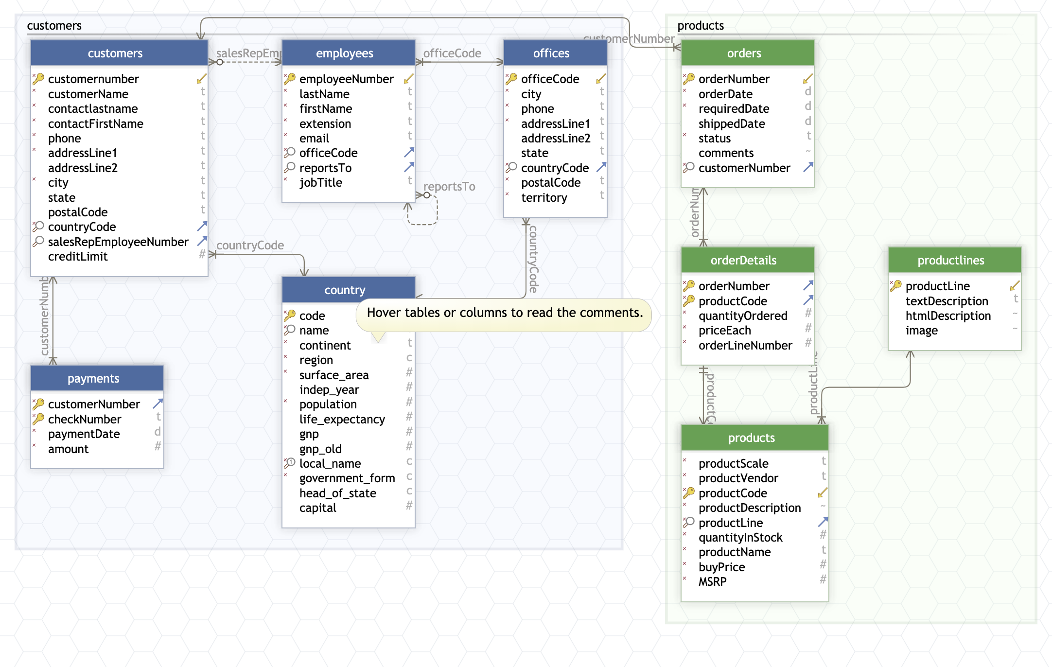Click the key icon next to orders orderNumber

pos(689,79)
